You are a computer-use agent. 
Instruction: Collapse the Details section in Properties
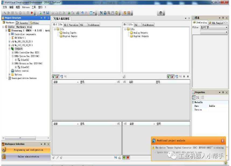point(193,102)
